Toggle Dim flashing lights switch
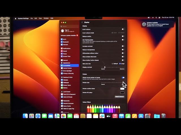Image resolution: width=181 pixels, height=135 pixels. [123, 40]
